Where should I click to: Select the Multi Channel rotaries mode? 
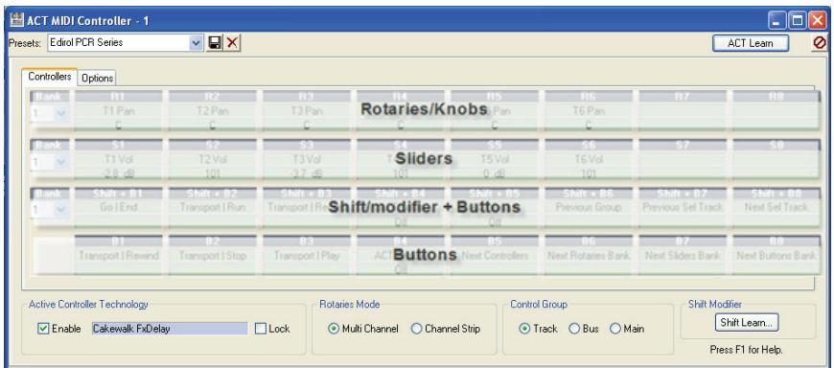click(x=334, y=329)
